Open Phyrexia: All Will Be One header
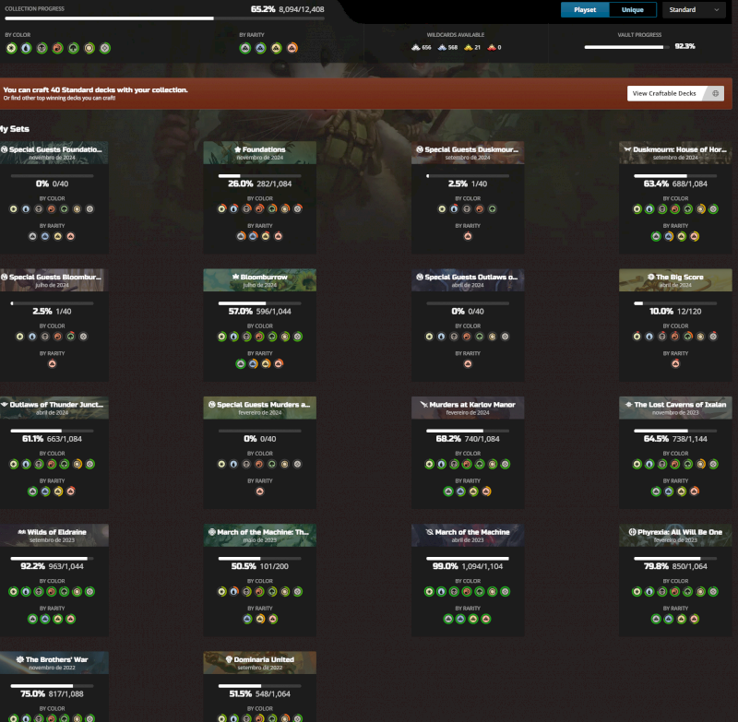 click(x=675, y=535)
